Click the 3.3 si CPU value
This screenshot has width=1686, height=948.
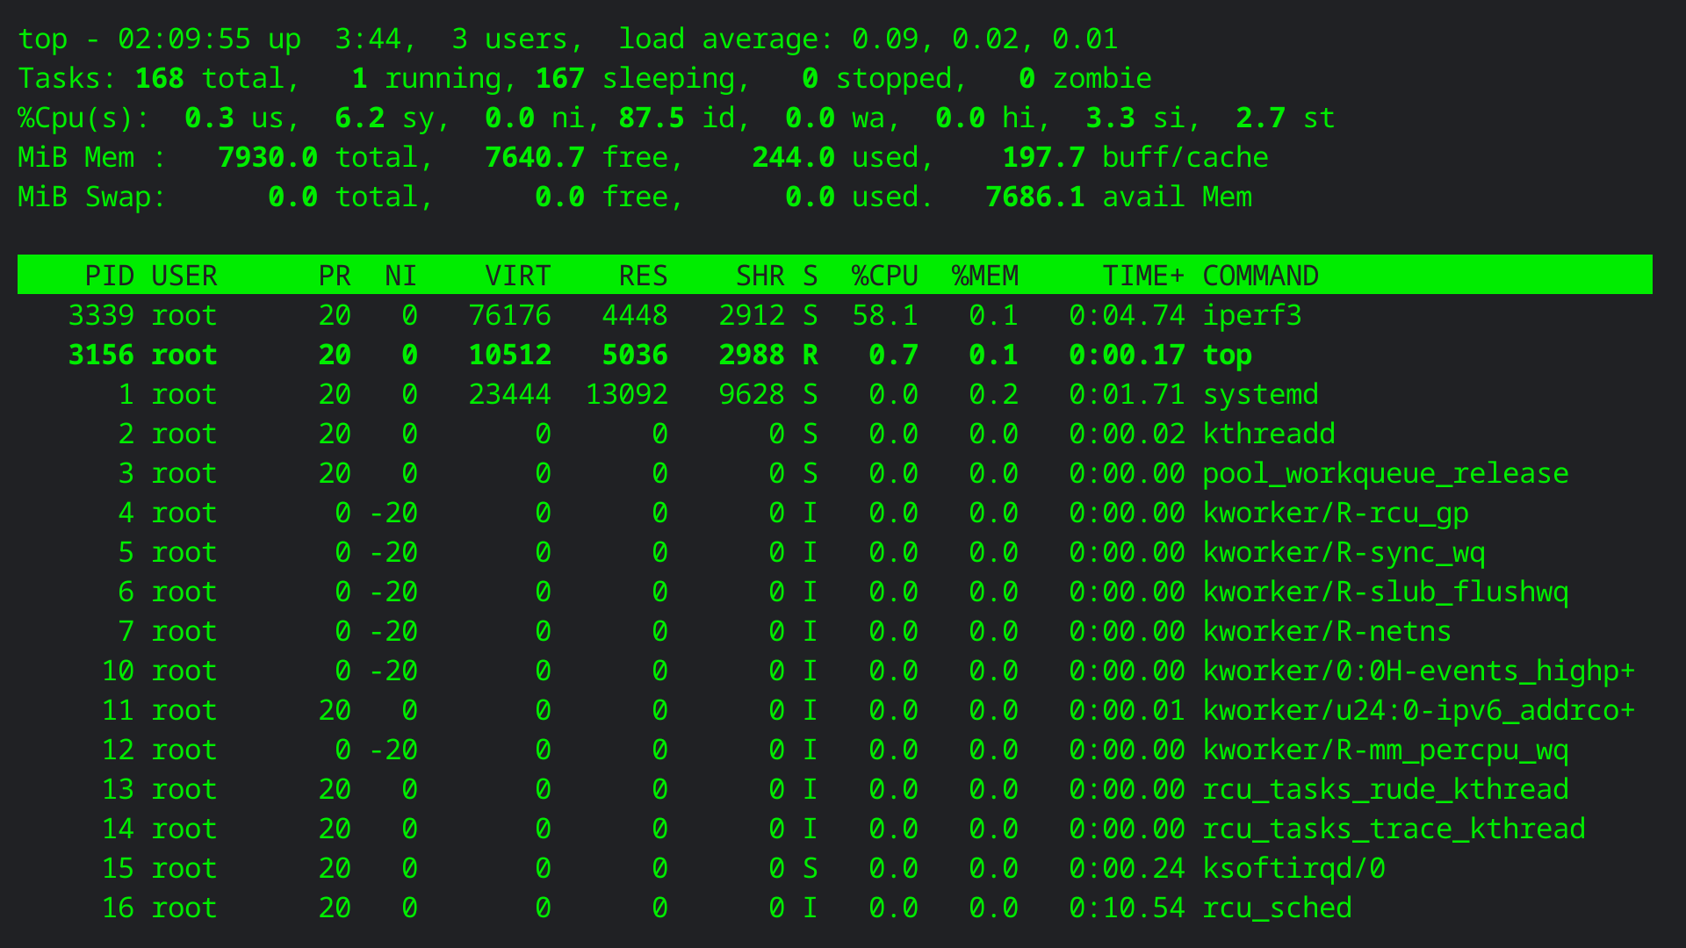(1111, 118)
